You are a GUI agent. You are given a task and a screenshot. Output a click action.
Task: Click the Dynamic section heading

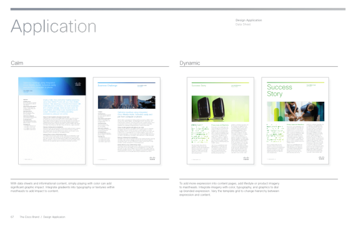190,63
